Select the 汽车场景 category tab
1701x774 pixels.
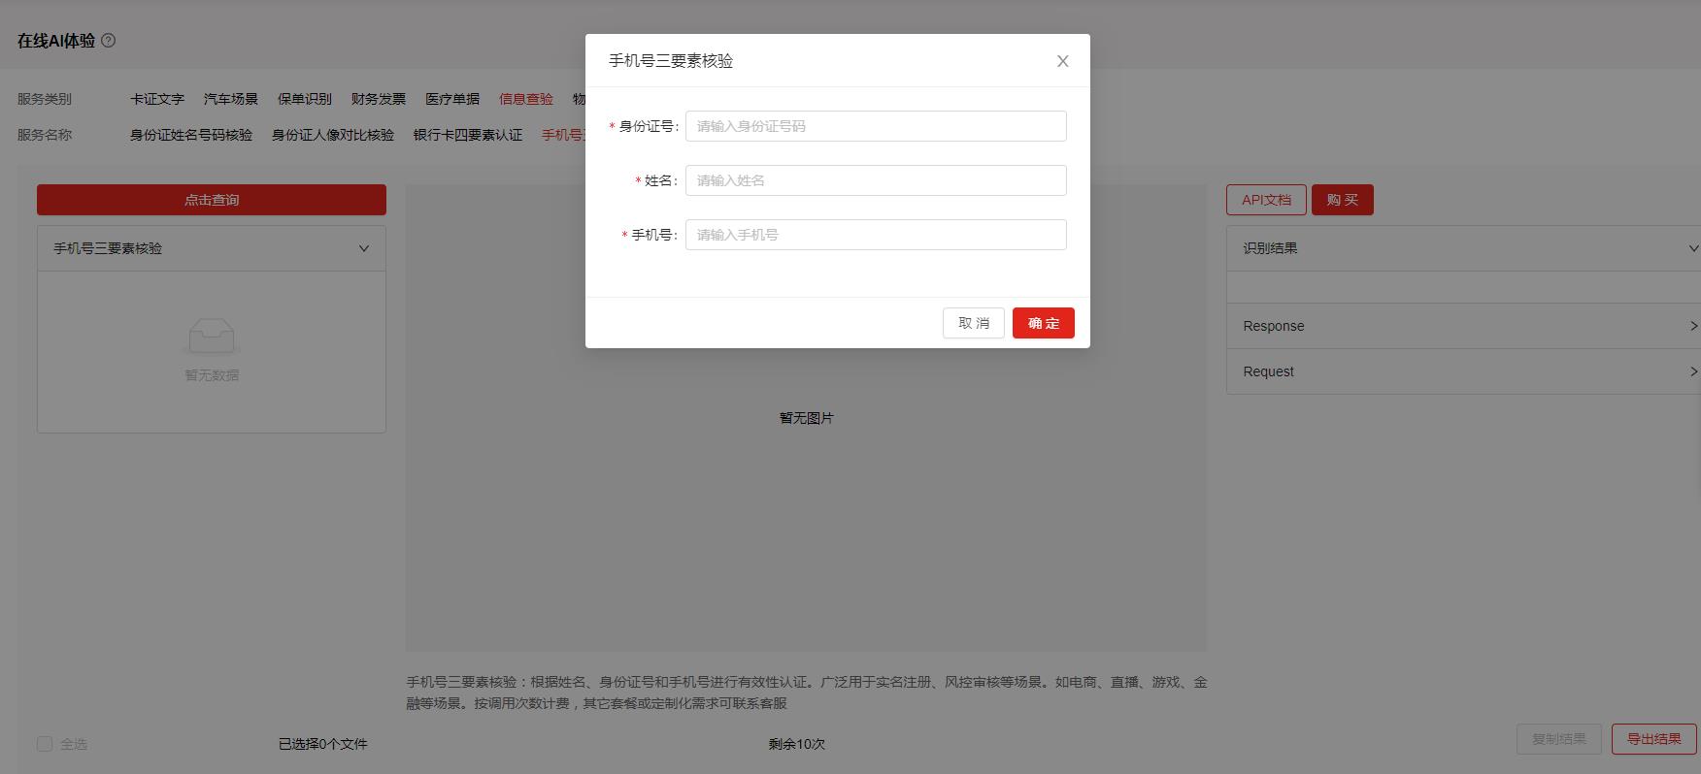point(231,99)
